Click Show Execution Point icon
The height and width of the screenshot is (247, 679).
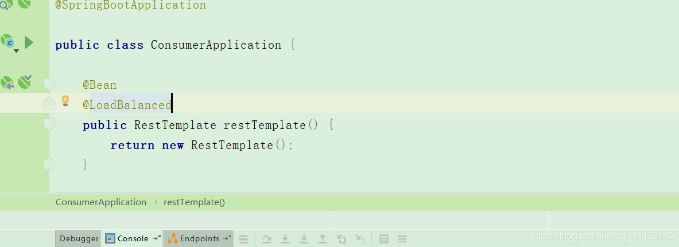tap(243, 239)
